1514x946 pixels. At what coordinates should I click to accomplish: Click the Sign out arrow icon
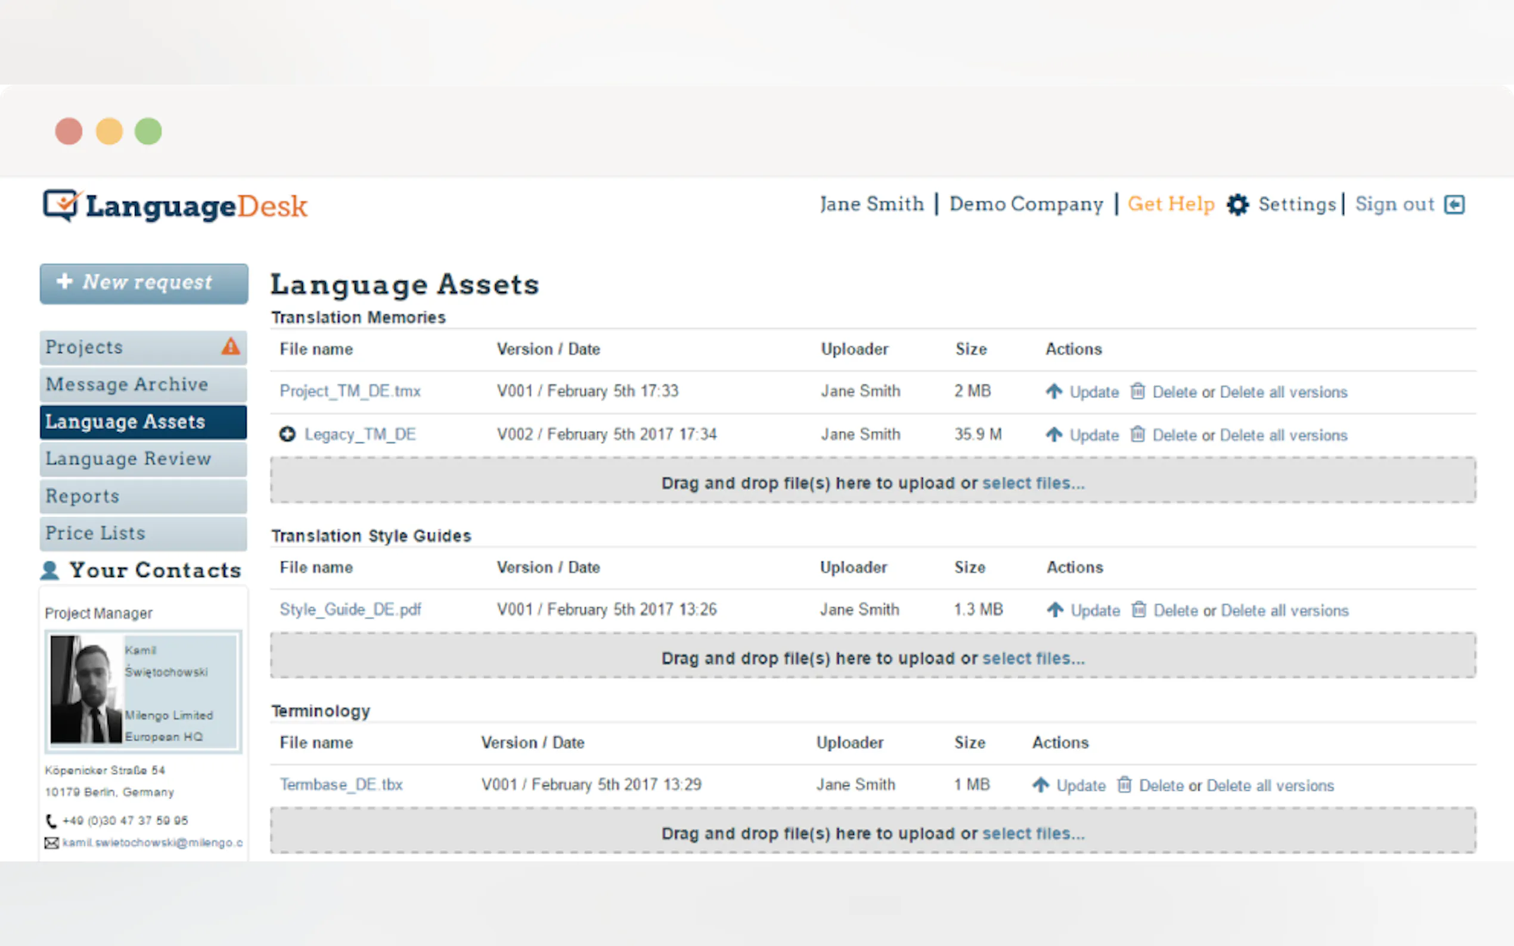[1454, 204]
